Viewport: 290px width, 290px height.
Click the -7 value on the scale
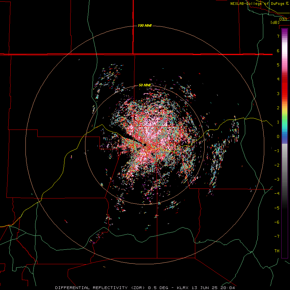point(277,237)
